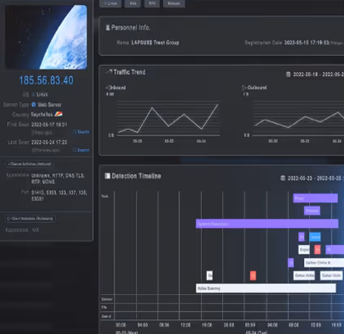
Task: Select the Server Activities (Inbound) label
Action: coord(29,164)
